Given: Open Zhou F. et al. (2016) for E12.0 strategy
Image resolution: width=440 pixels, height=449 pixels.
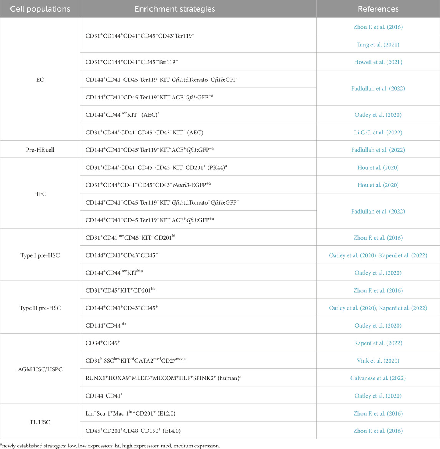Looking at the screenshot, I should point(378,413).
